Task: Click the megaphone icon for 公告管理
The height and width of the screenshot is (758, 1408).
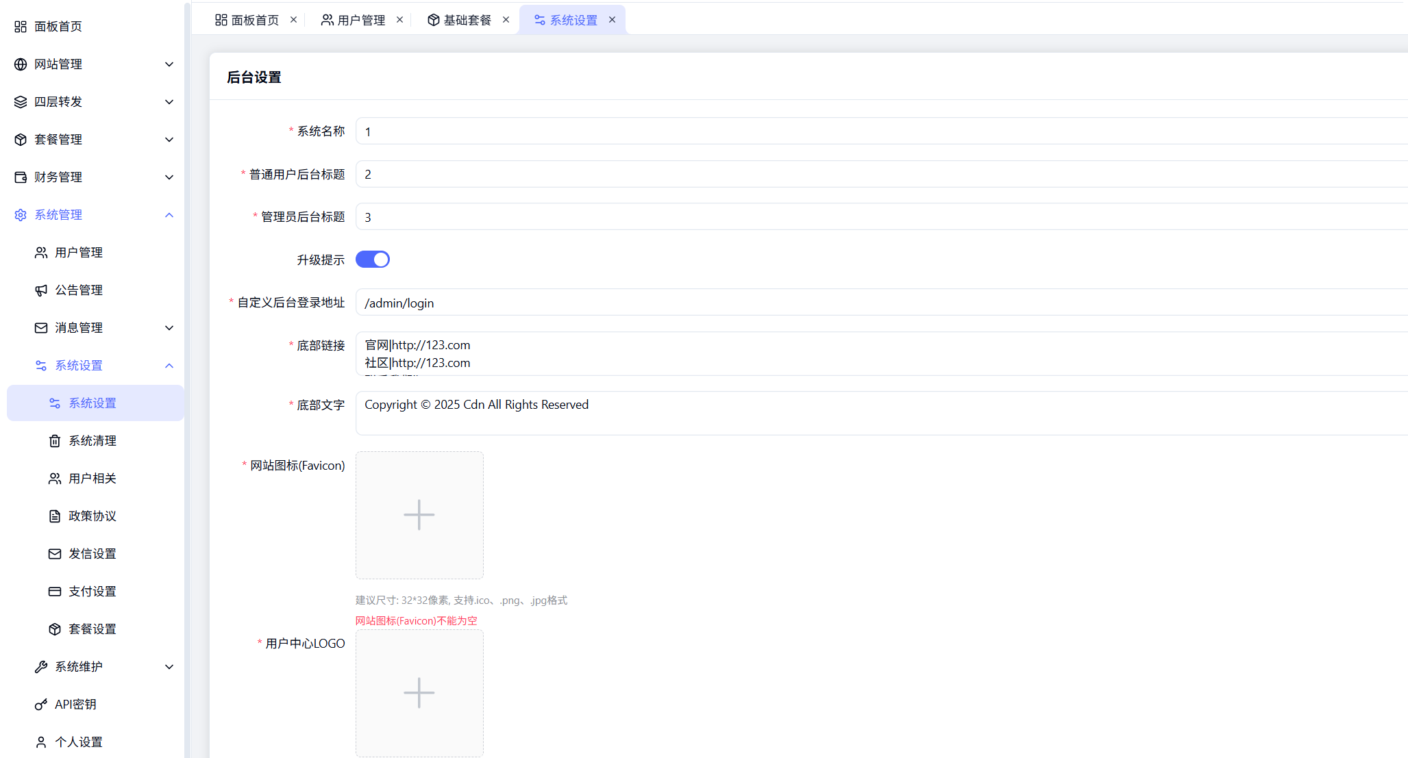Action: point(41,290)
